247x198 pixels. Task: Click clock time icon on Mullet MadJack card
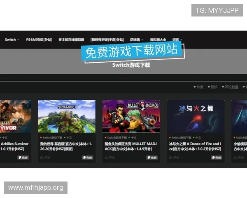point(106,158)
